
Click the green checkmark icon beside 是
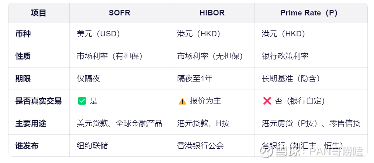point(82,101)
